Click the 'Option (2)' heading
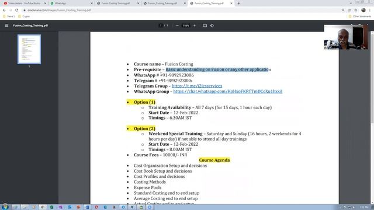The image size is (374, 210). tap(144, 128)
